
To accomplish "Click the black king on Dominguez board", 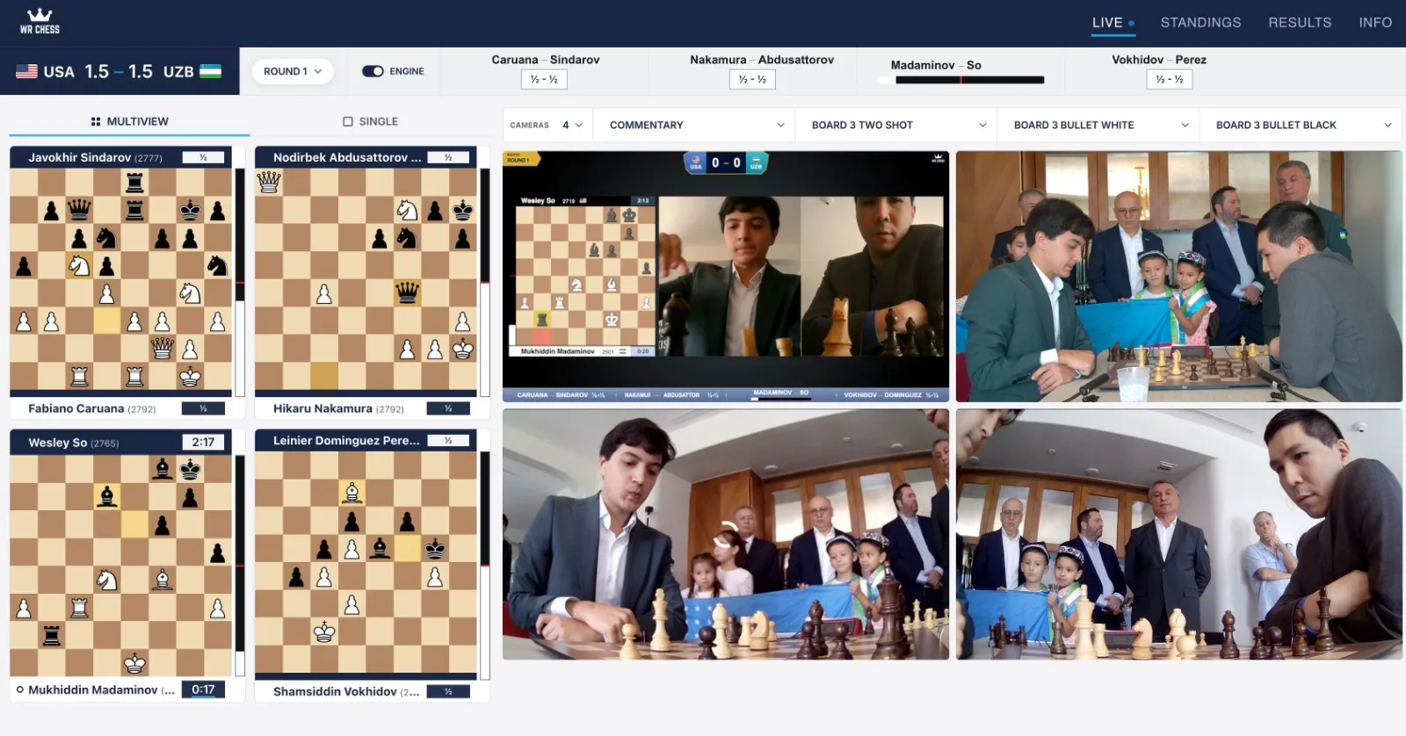I will point(435,550).
